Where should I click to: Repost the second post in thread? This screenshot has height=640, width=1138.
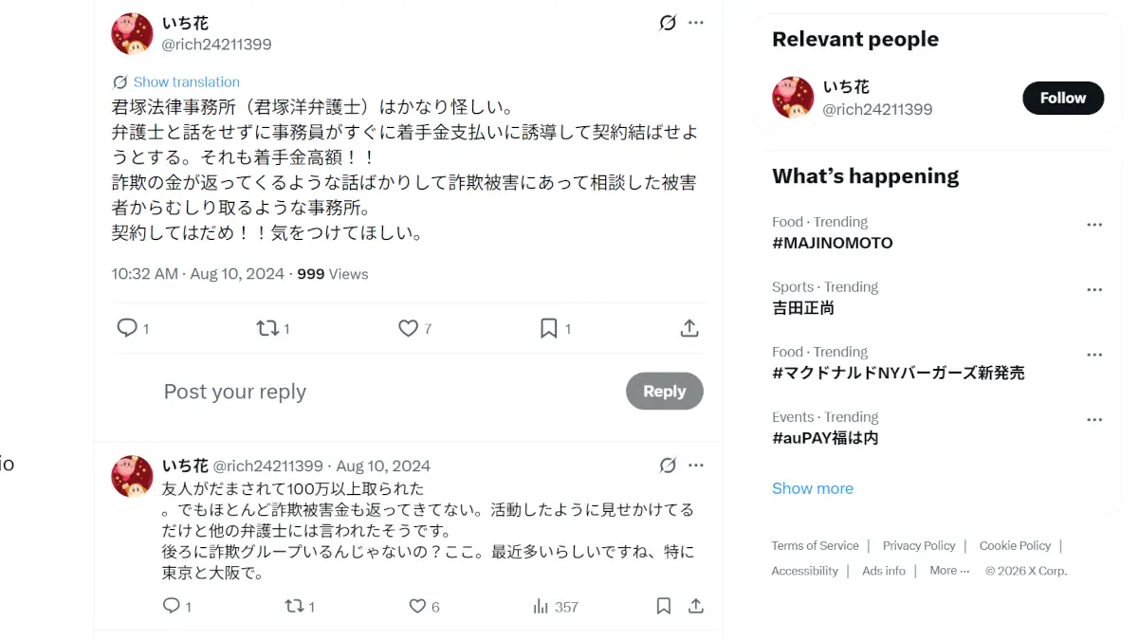click(x=294, y=606)
